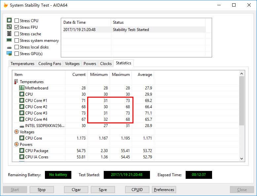Screen dimensions: 257x196
Task: Open the Cooling Fans tab
Action: [50, 64]
